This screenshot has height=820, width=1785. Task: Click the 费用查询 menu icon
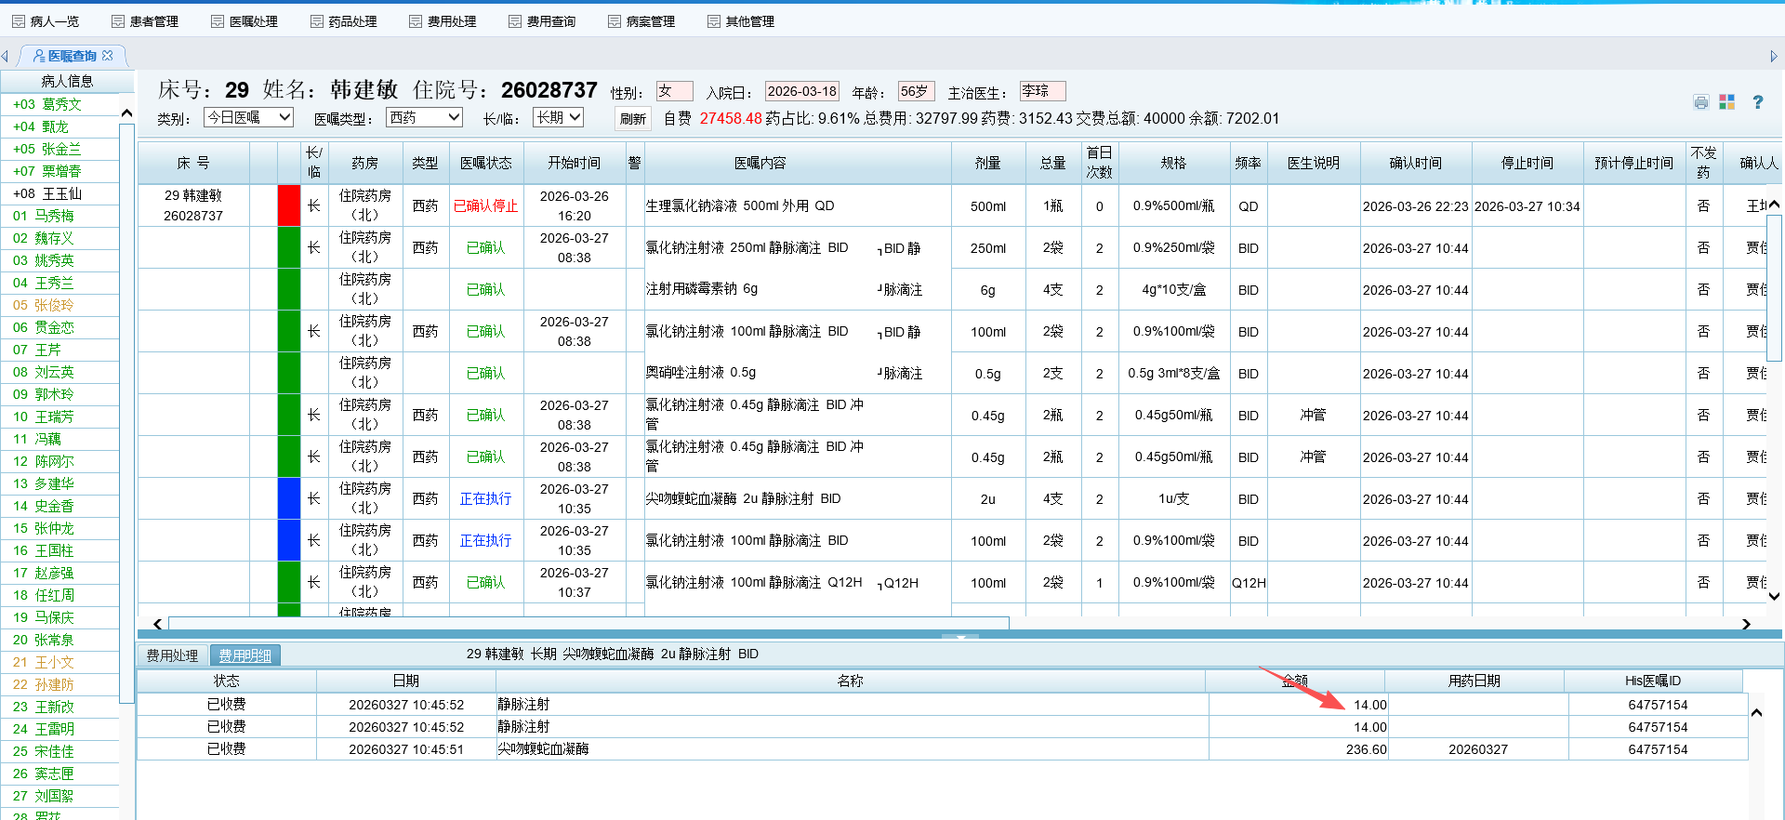[515, 21]
